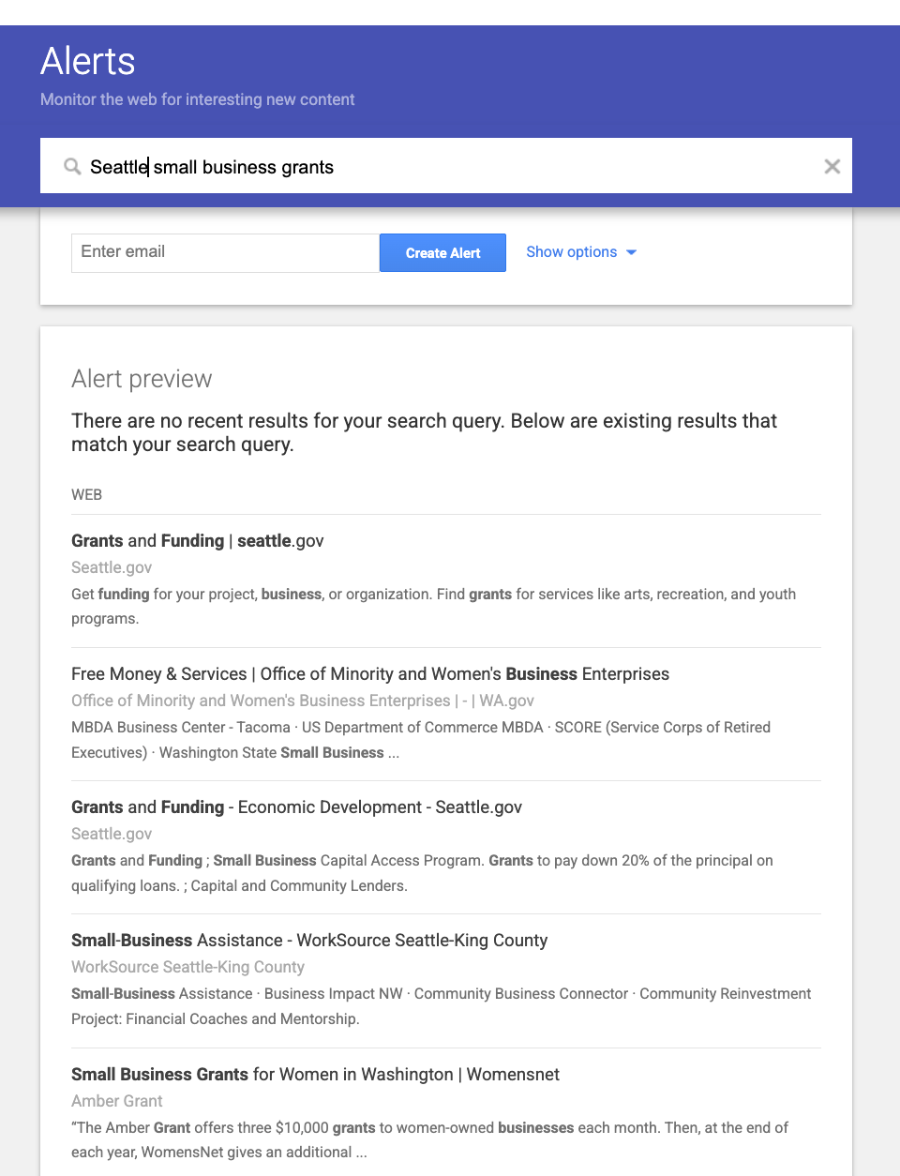Open Grants and Funding - Economic Development result
This screenshot has height=1176, width=900.
[x=296, y=807]
